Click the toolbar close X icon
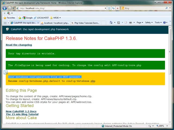 pyautogui.click(x=5, y=13)
